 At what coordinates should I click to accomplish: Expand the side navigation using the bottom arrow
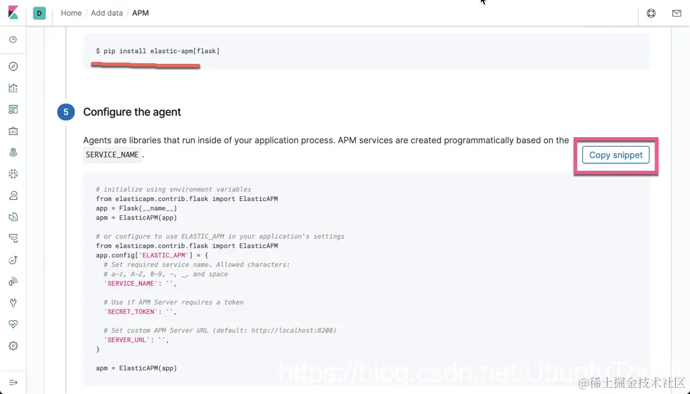pos(13,383)
